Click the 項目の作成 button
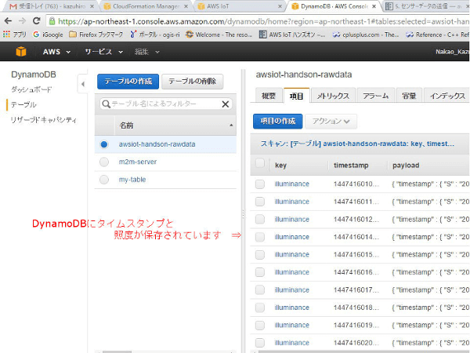Viewport: 470px width, 353px height. click(277, 122)
